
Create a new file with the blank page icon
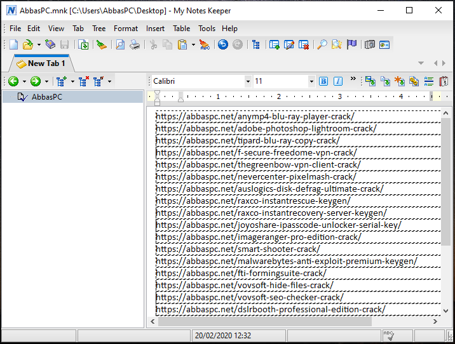13,44
